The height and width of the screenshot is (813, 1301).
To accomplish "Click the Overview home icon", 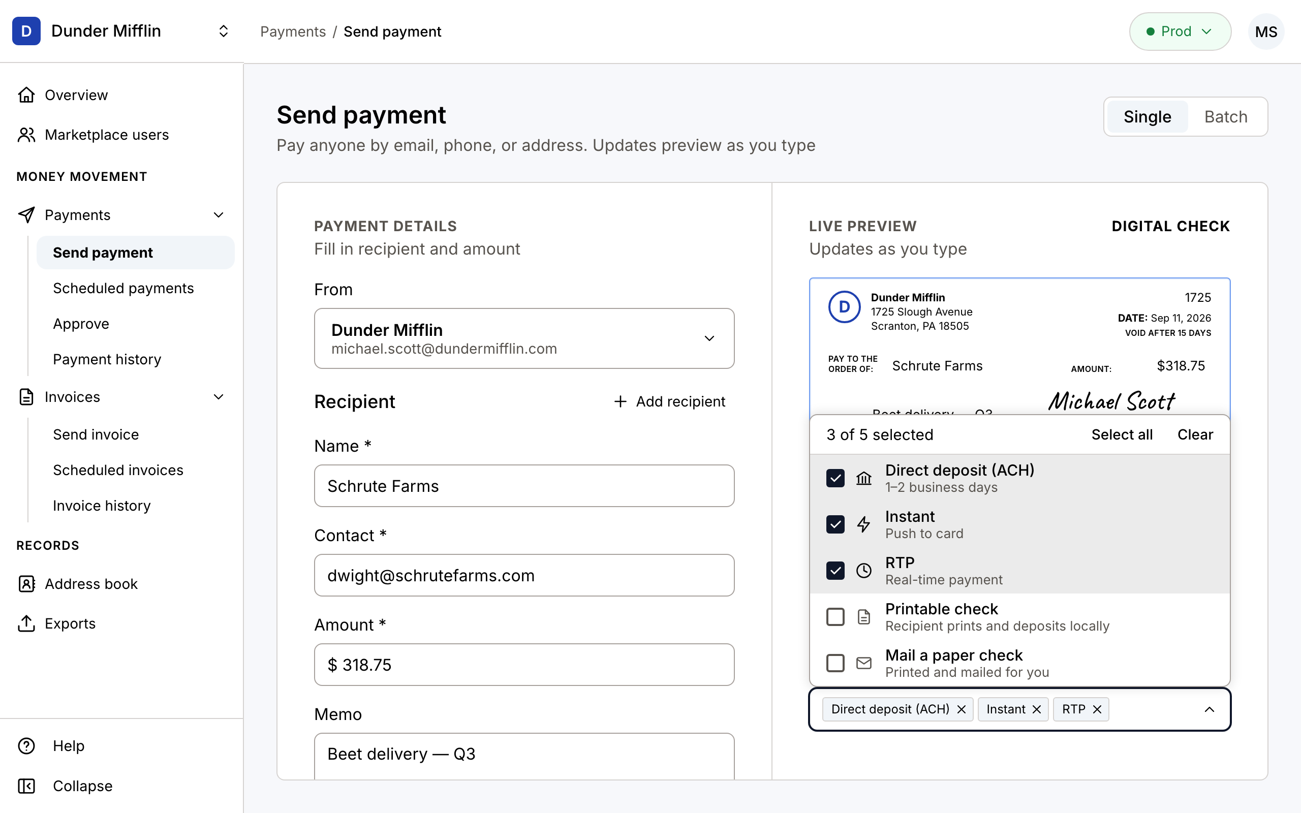I will coord(26,95).
